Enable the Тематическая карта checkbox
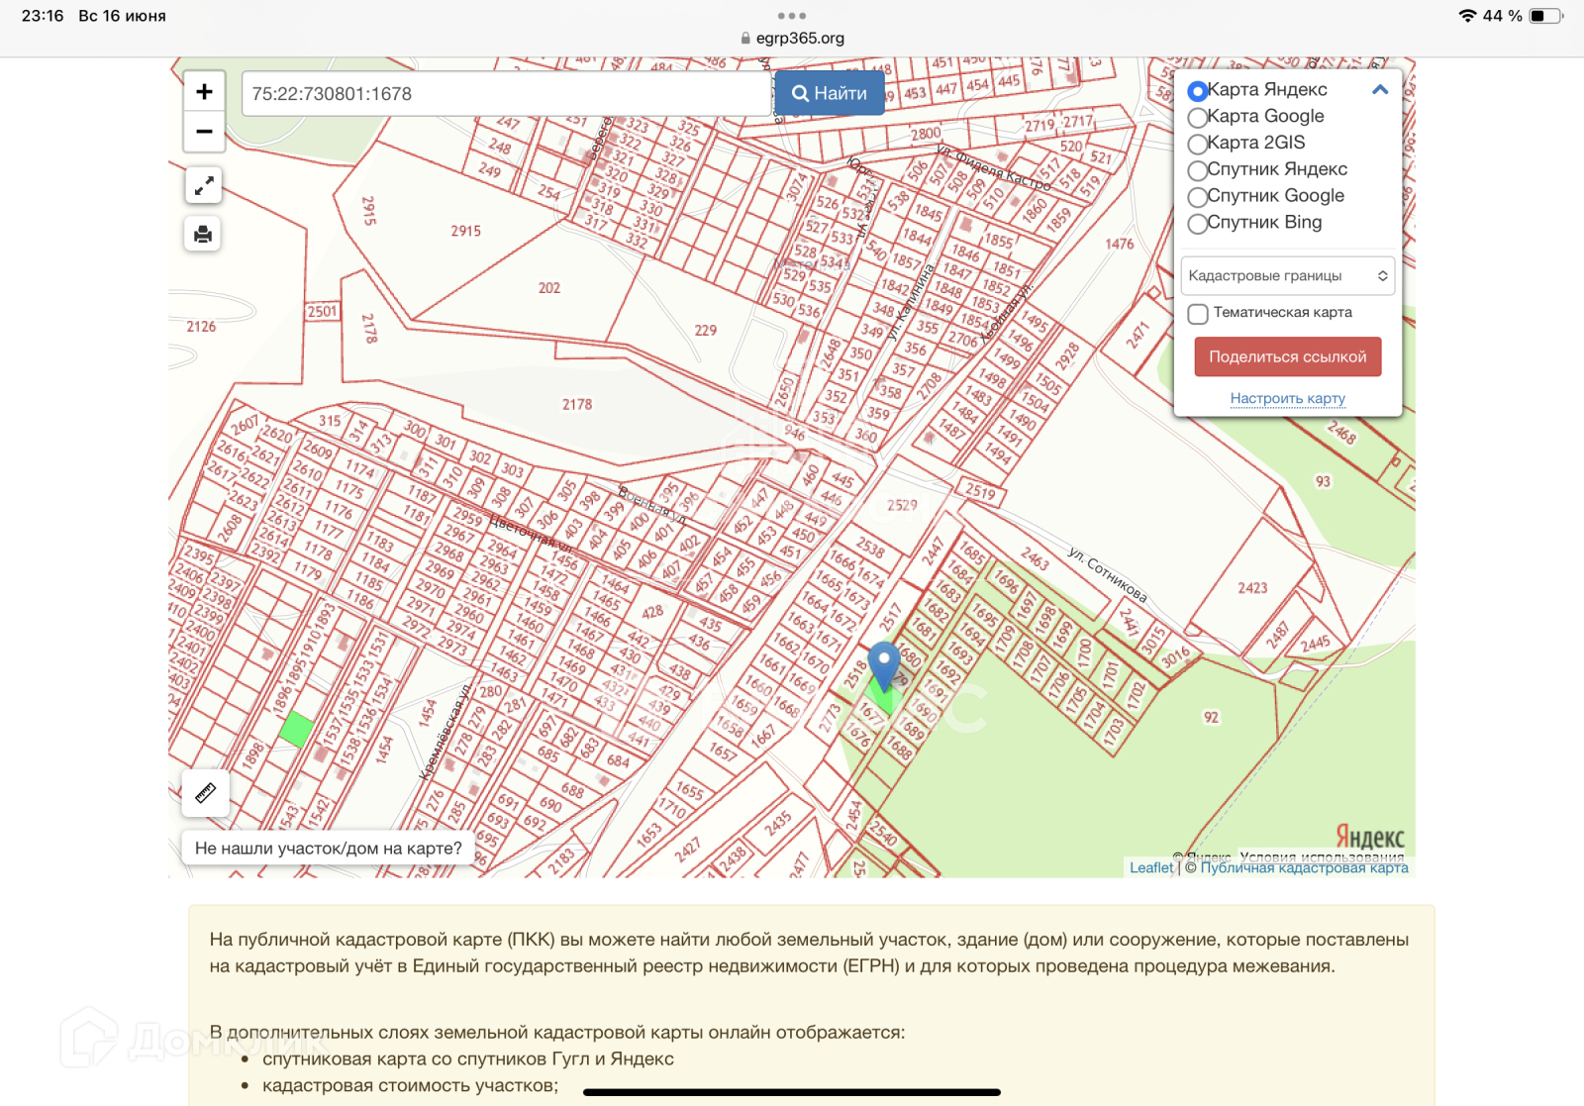1584x1106 pixels. [x=1198, y=314]
